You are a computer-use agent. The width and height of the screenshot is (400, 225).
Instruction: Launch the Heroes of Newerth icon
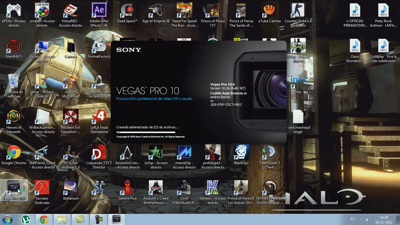[x=14, y=121]
